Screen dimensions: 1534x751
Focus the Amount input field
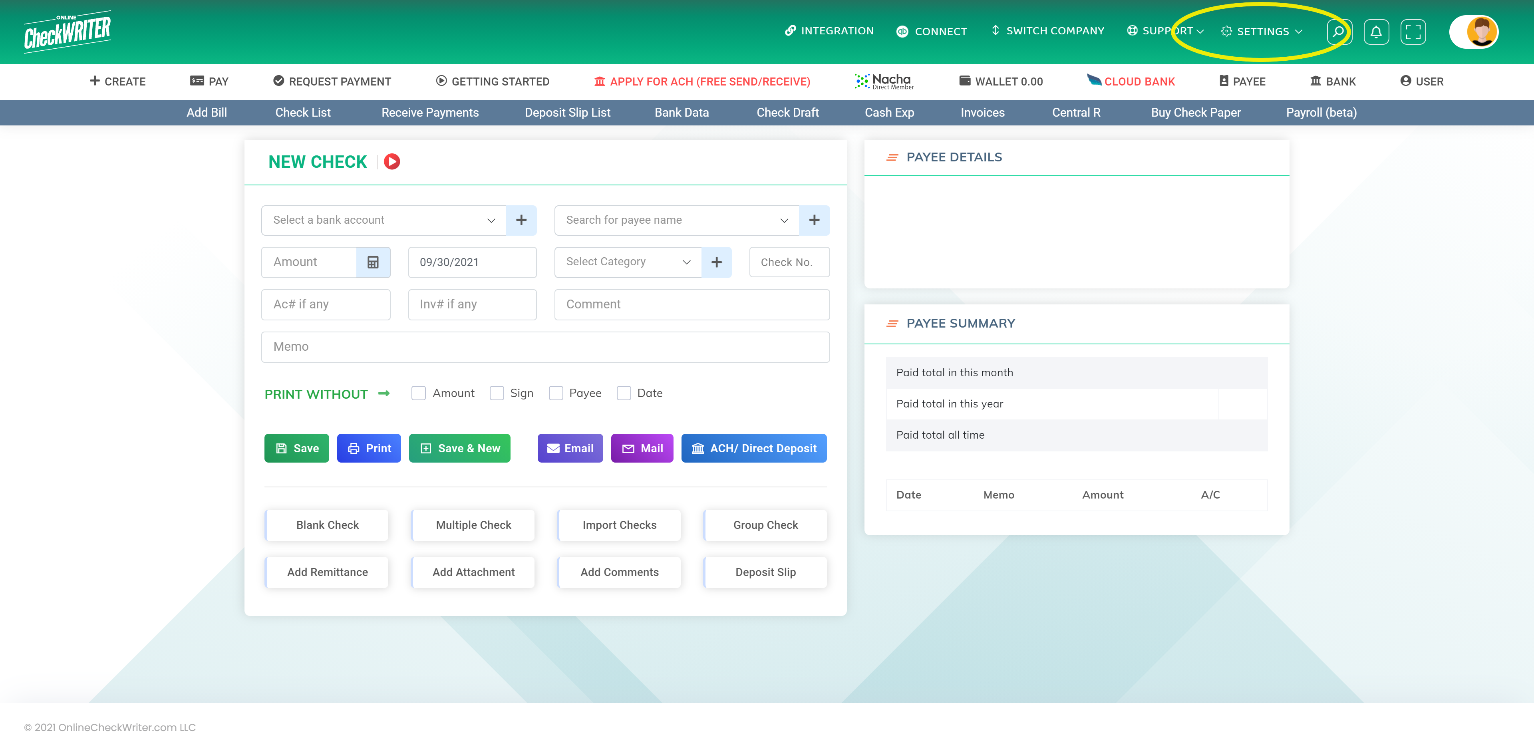tap(308, 262)
